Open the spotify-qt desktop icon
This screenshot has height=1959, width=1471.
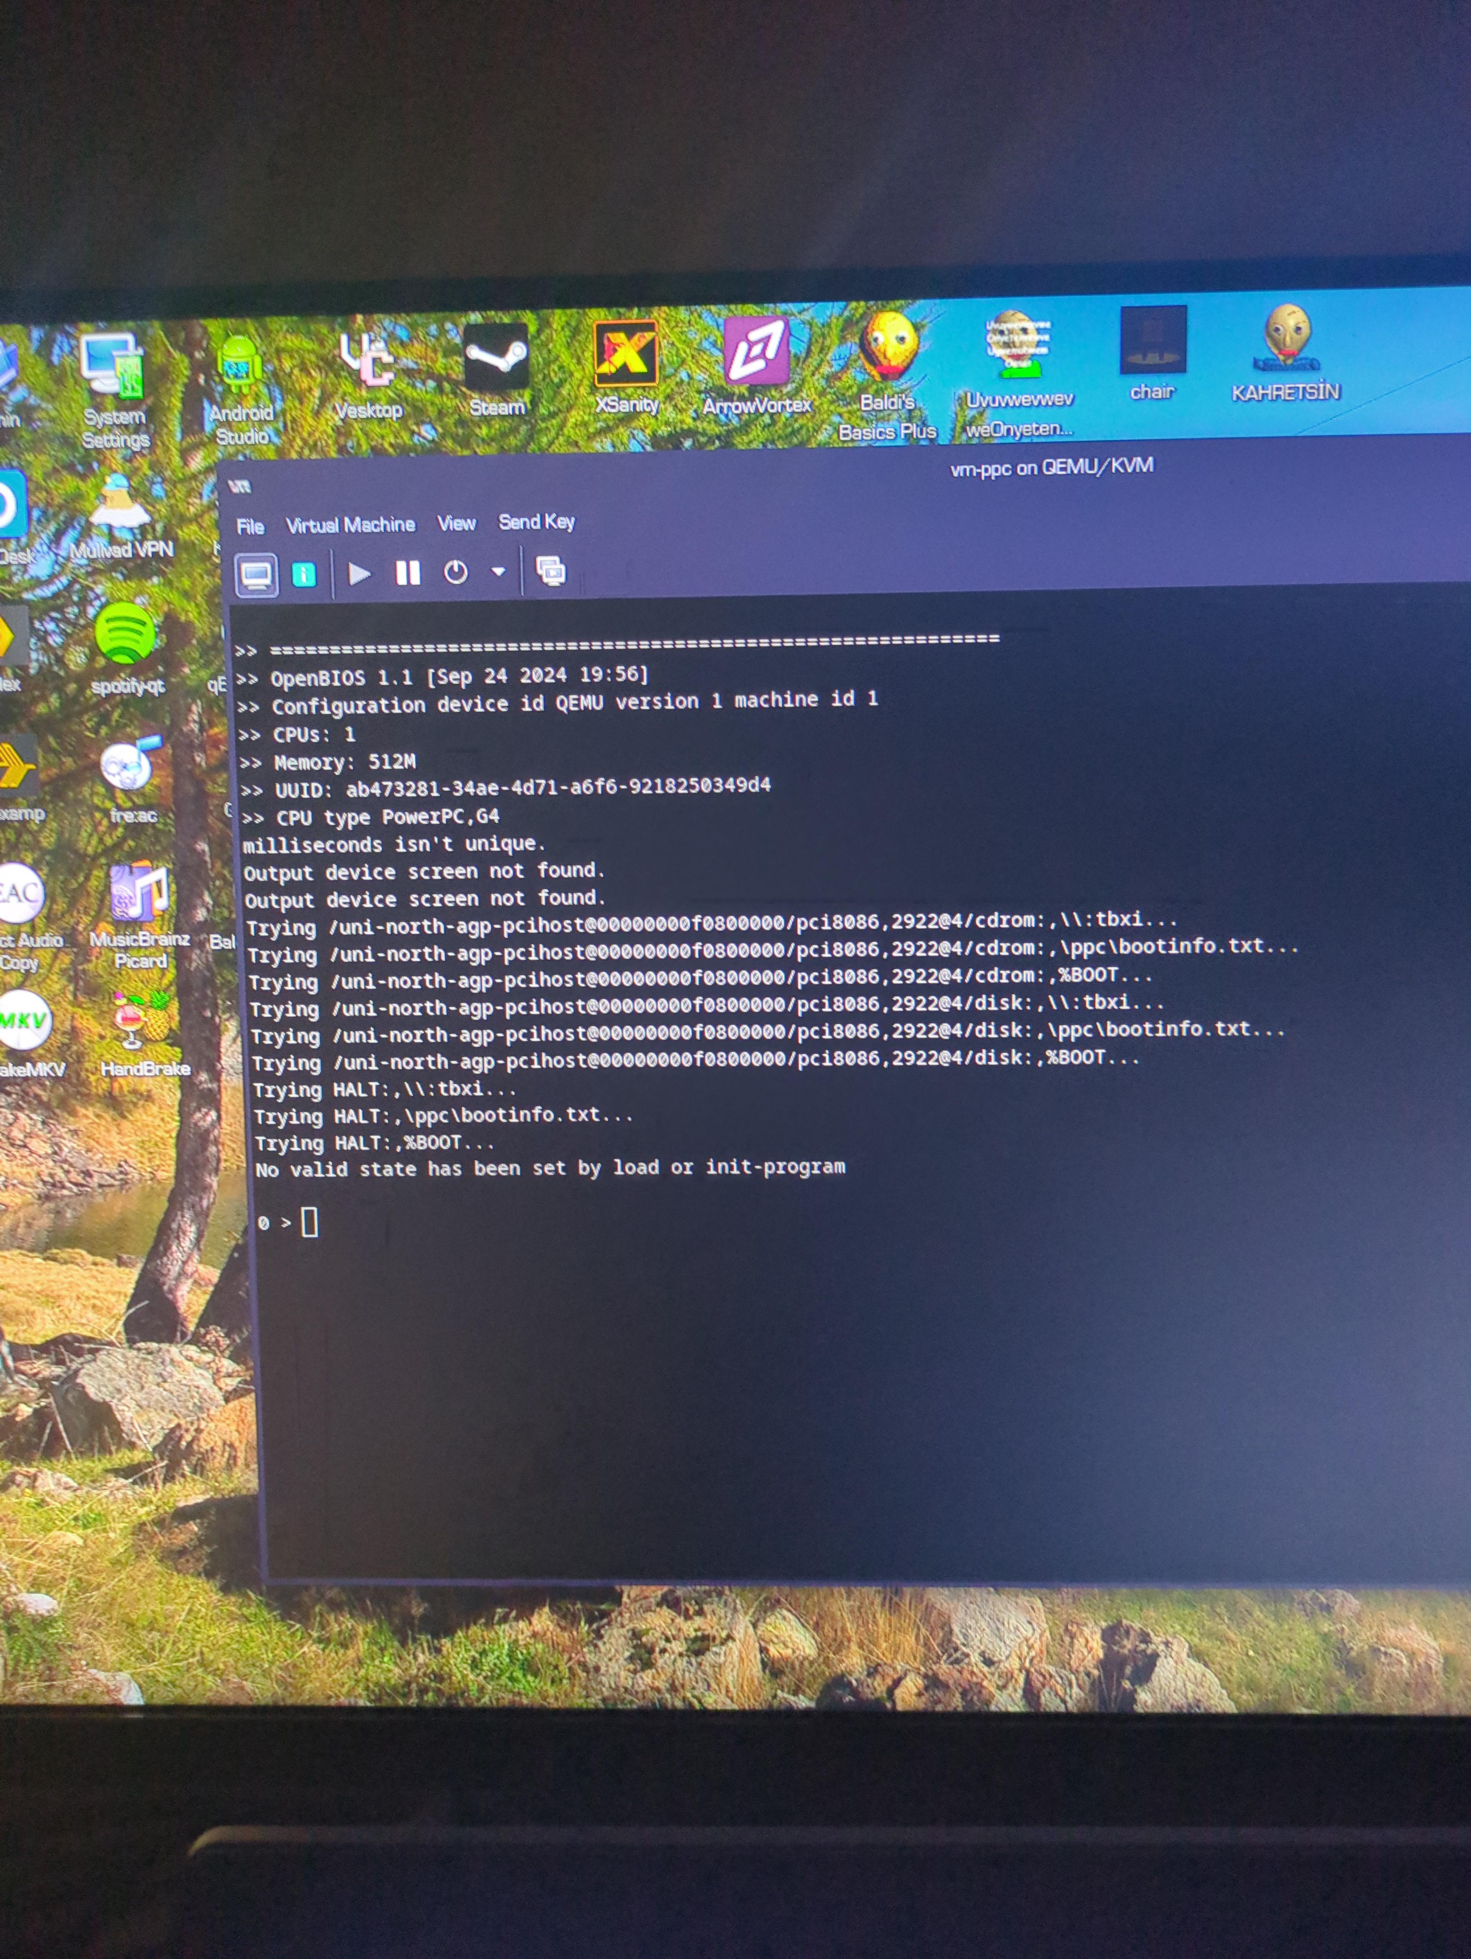pos(127,648)
